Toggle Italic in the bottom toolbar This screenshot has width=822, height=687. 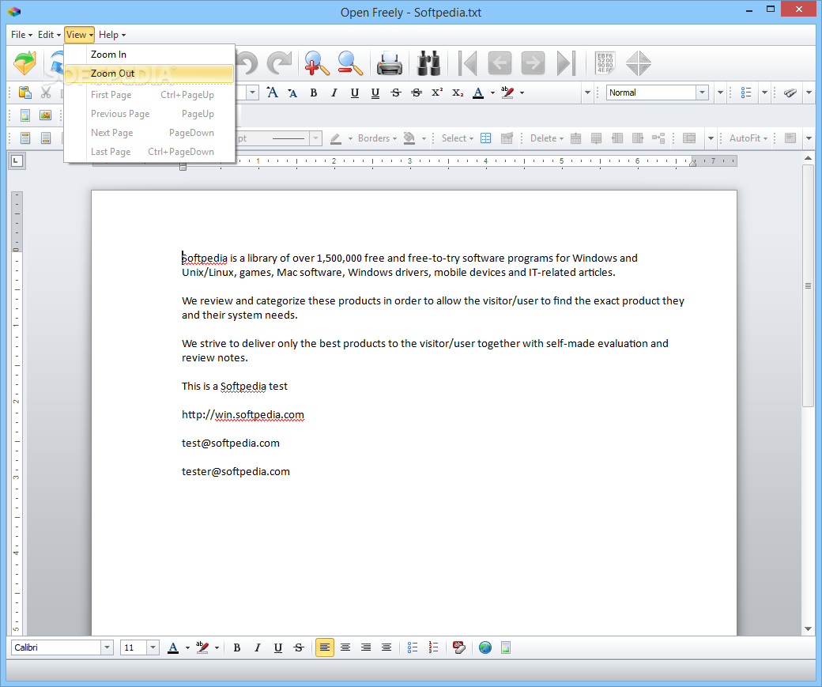pos(258,647)
